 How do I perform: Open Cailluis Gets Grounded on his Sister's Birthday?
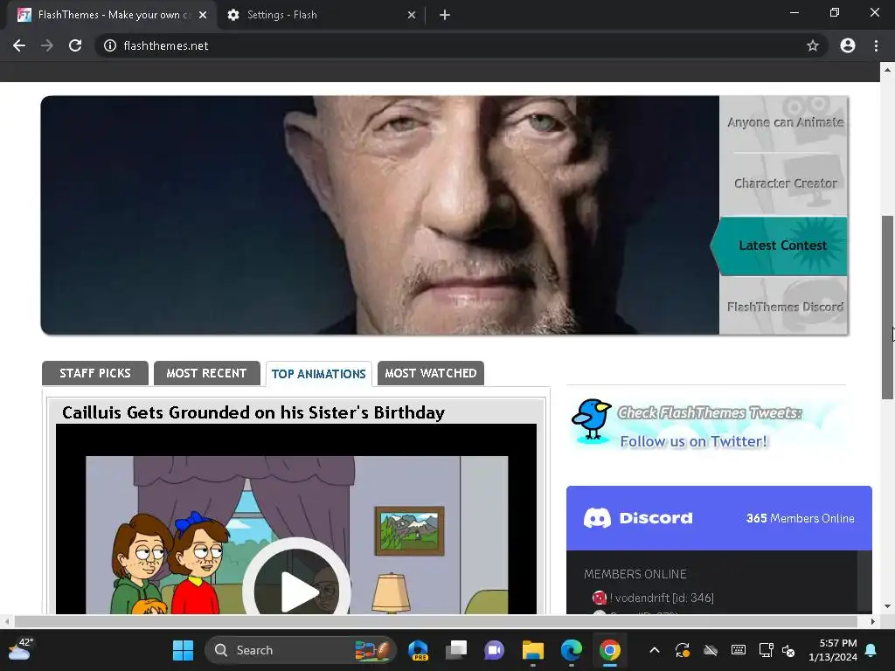point(253,412)
